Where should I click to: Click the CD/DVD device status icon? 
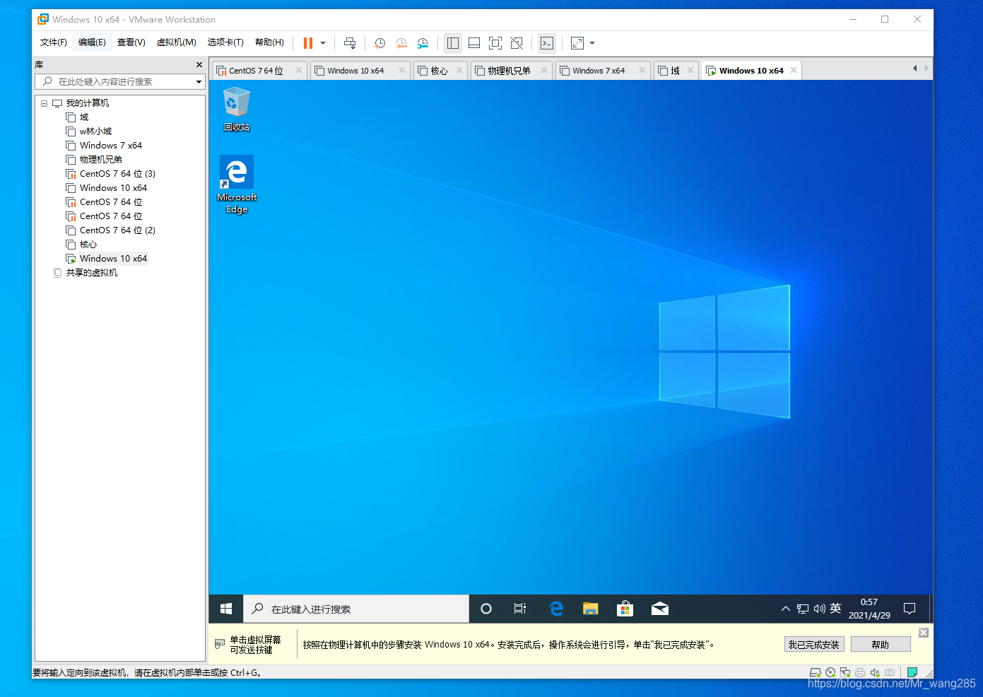point(830,672)
